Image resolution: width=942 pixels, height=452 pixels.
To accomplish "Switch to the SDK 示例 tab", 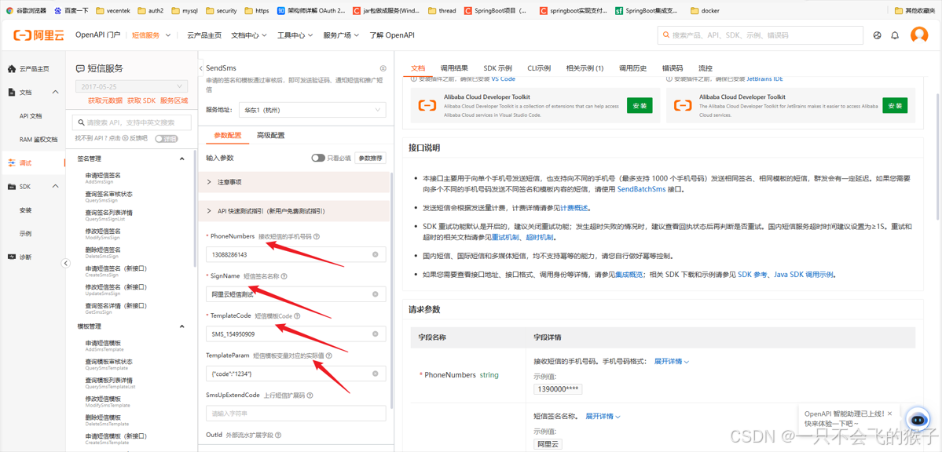I will click(497, 67).
